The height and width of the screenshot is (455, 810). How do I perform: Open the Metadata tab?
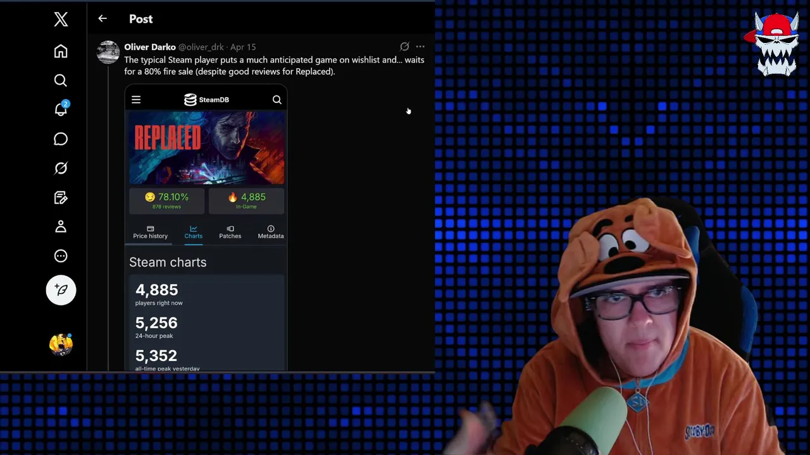(x=270, y=232)
